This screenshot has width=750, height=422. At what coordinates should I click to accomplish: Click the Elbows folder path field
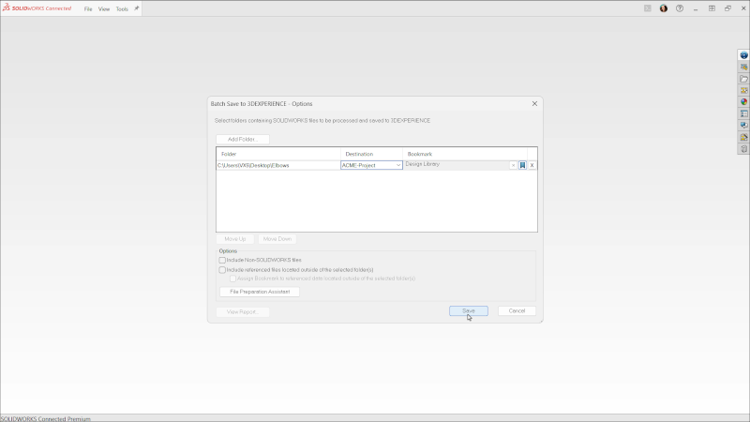point(277,165)
